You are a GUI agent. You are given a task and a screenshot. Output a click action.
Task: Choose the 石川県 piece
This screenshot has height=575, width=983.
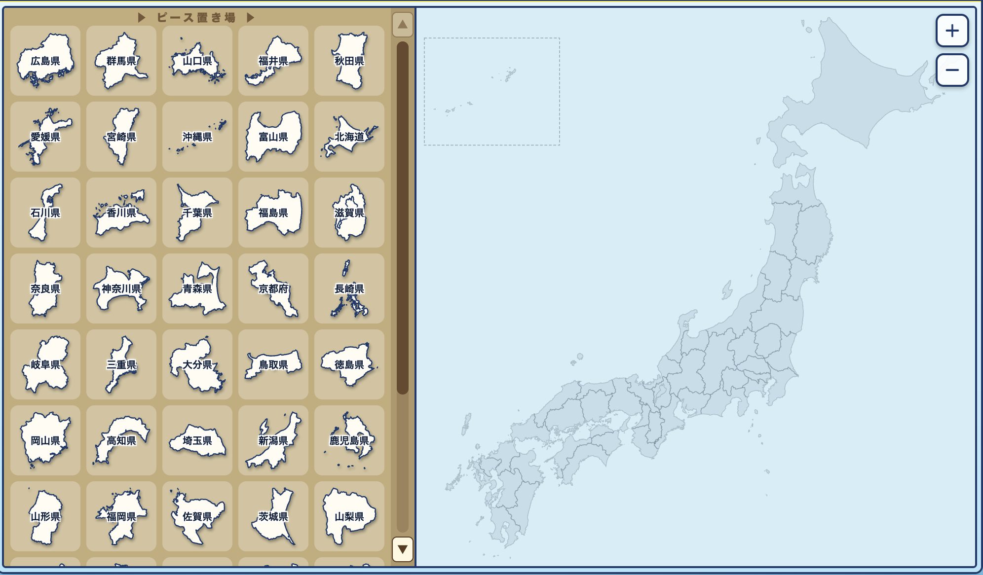tap(45, 213)
